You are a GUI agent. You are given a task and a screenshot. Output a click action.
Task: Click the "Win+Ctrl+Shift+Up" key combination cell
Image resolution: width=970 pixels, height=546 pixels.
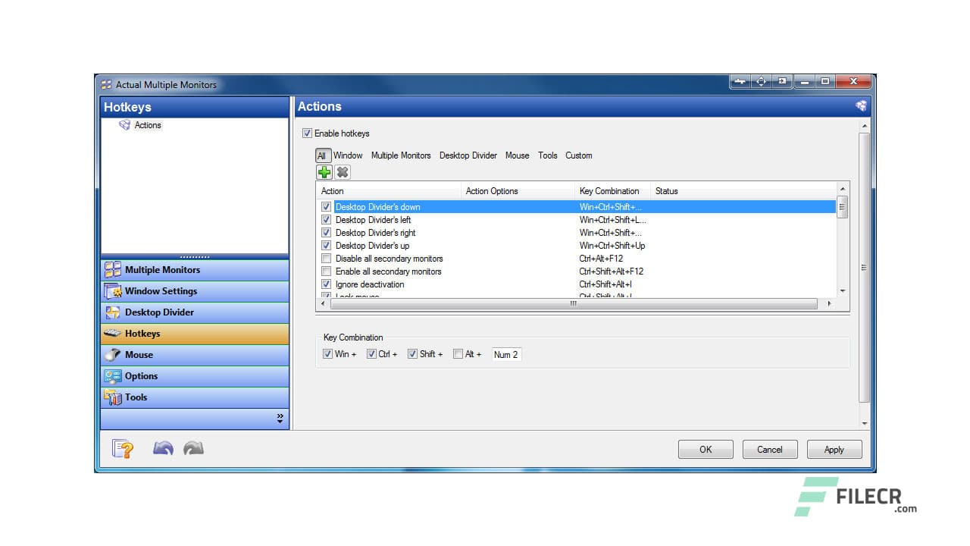pos(612,246)
